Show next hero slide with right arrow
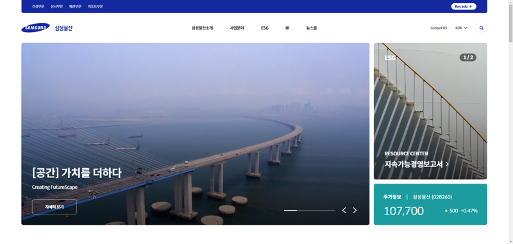 point(355,210)
